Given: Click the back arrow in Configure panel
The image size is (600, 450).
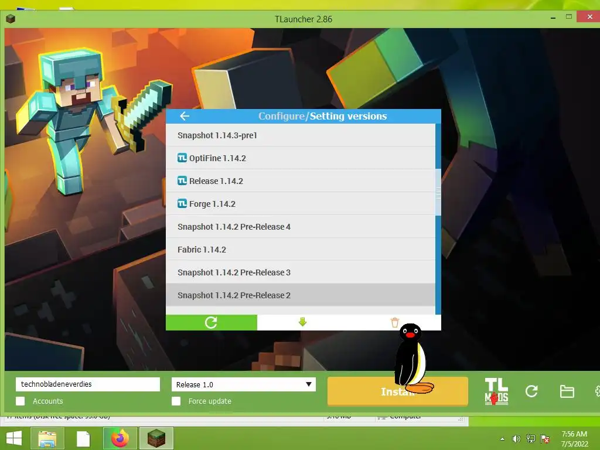Looking at the screenshot, I should point(185,116).
